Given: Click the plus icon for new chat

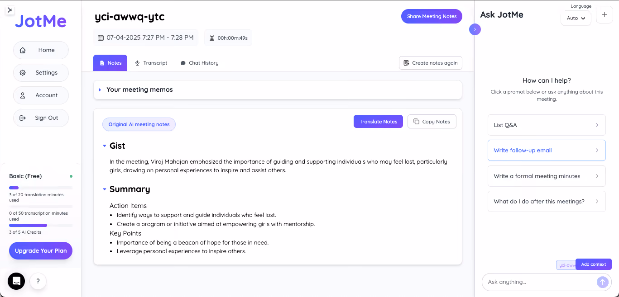Looking at the screenshot, I should coord(604,15).
